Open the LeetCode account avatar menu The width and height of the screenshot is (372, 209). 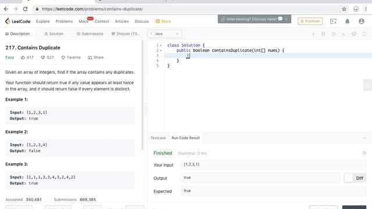[x=362, y=21]
